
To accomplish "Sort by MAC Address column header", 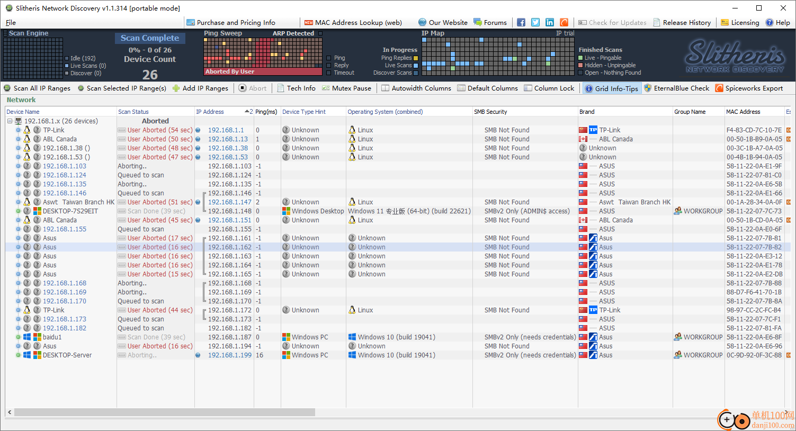I will click(754, 112).
